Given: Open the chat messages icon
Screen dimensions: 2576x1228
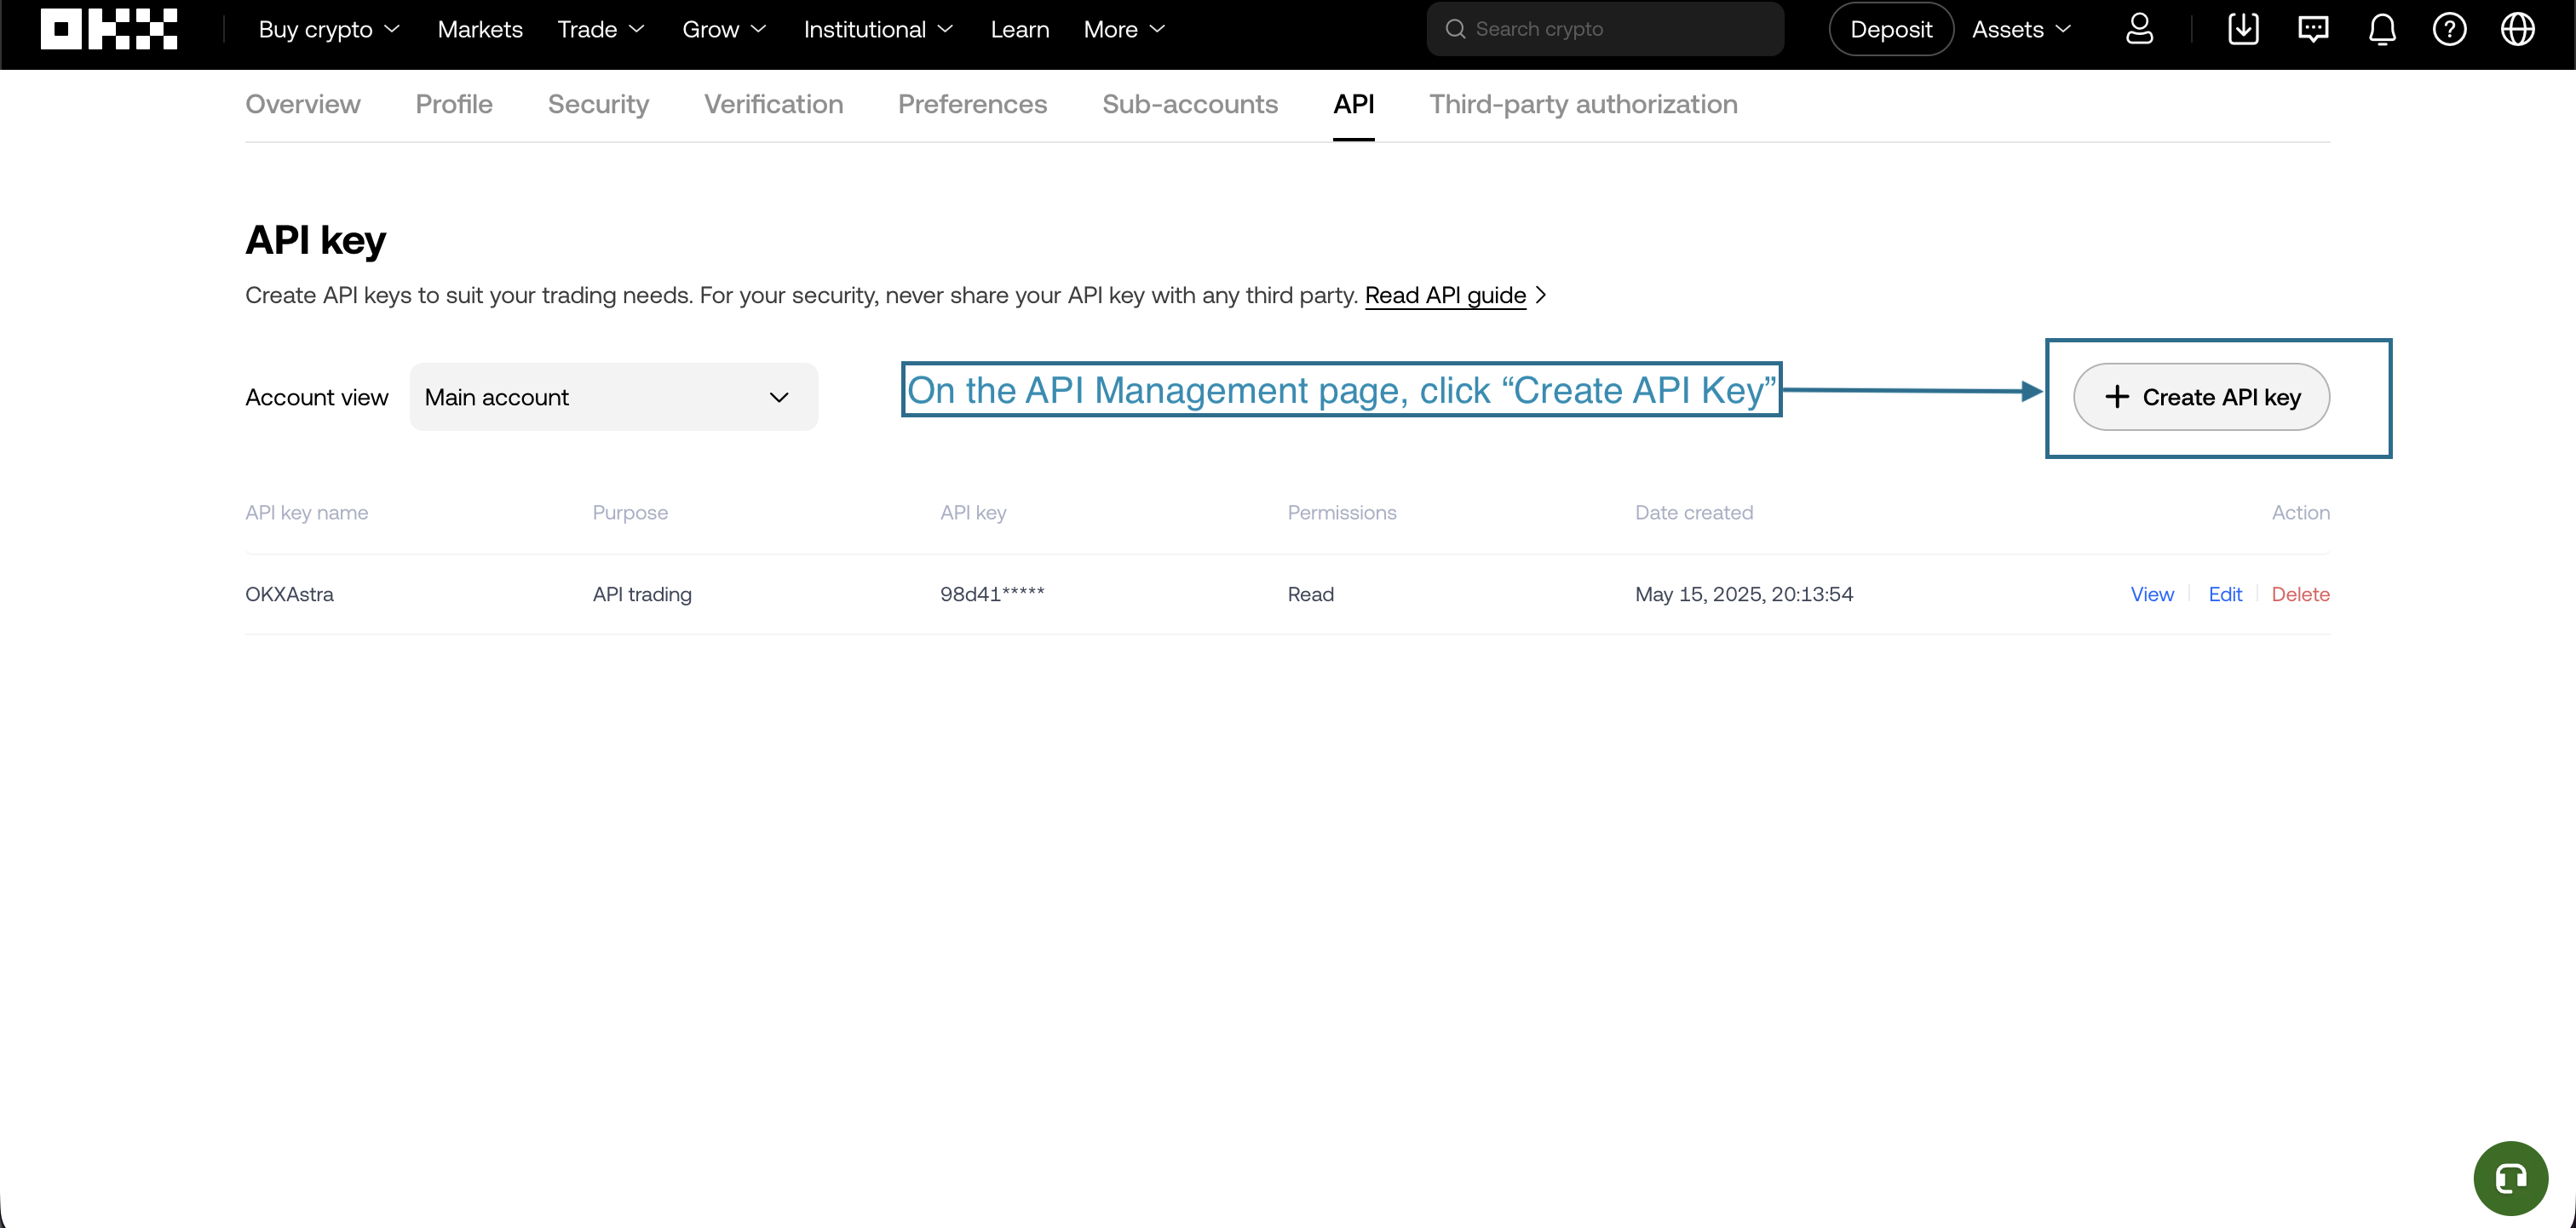Looking at the screenshot, I should (x=2313, y=29).
